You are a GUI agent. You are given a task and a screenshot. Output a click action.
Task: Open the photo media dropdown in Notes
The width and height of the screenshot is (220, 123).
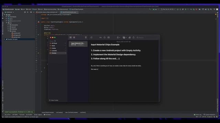pyautogui.click(x=124, y=37)
